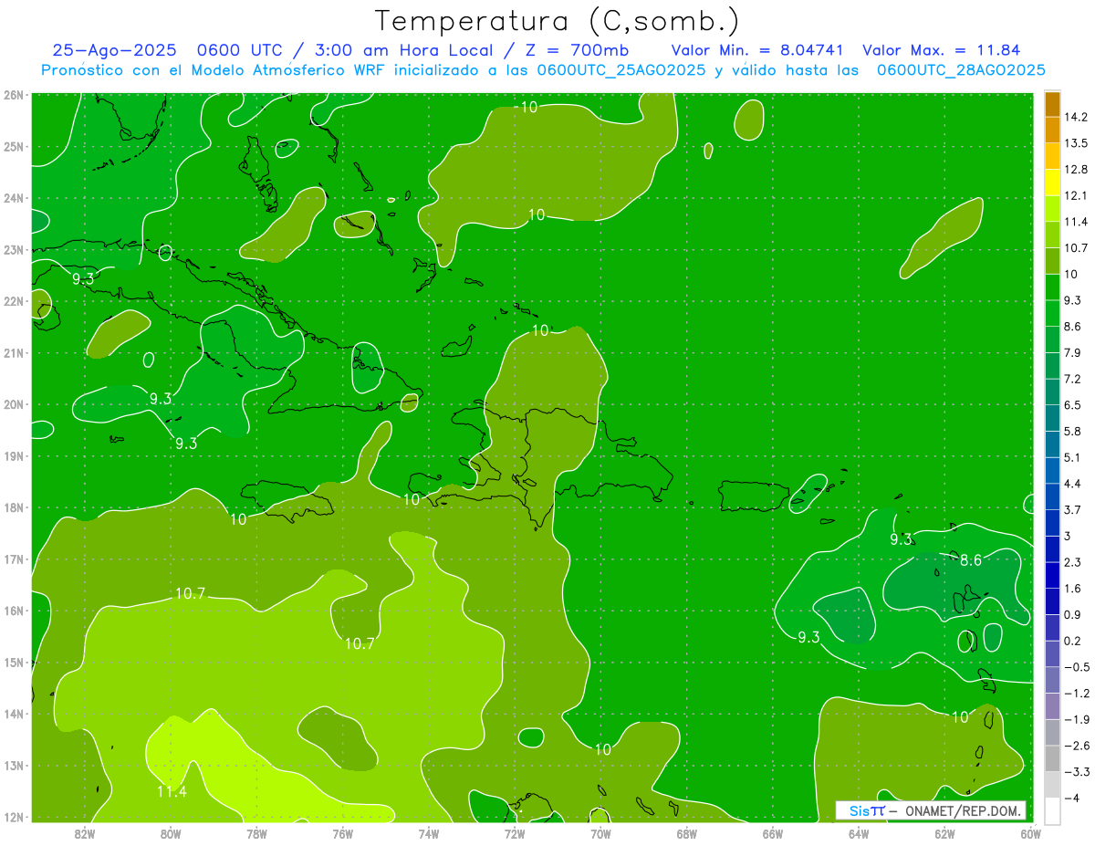The height and width of the screenshot is (846, 1095).
Task: Click the "66W" longitude axis label
Action: 772,833
